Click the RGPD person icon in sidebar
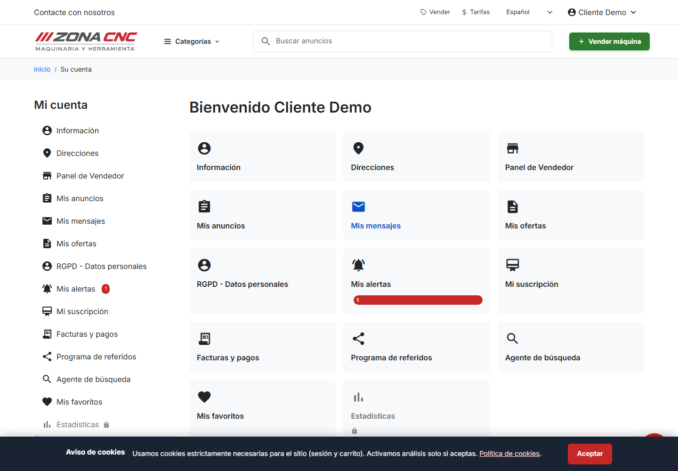This screenshot has height=471, width=678. tap(47, 266)
